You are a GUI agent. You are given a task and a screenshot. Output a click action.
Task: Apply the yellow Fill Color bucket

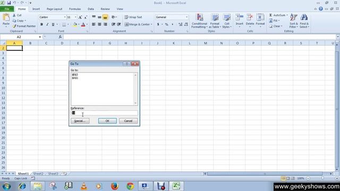pyautogui.click(x=75, y=24)
